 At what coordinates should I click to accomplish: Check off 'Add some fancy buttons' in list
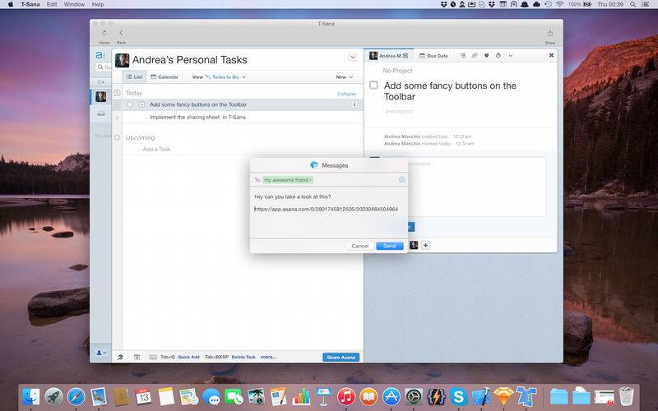point(130,104)
